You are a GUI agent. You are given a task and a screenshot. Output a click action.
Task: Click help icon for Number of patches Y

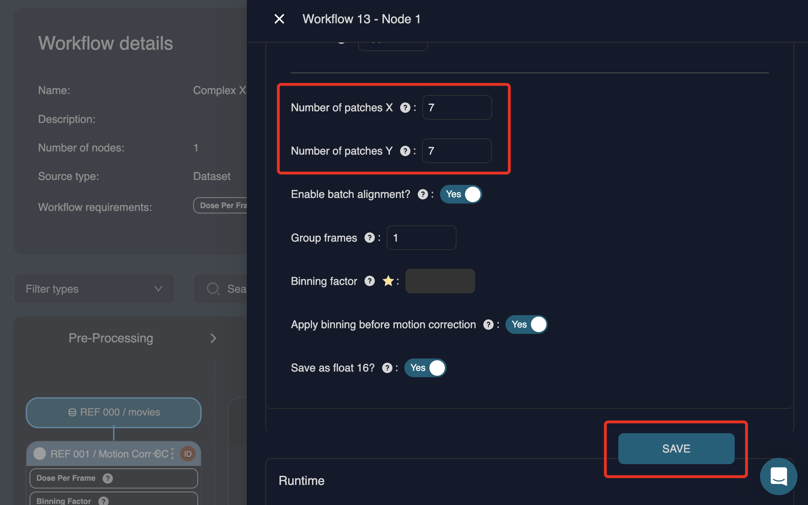pyautogui.click(x=405, y=151)
